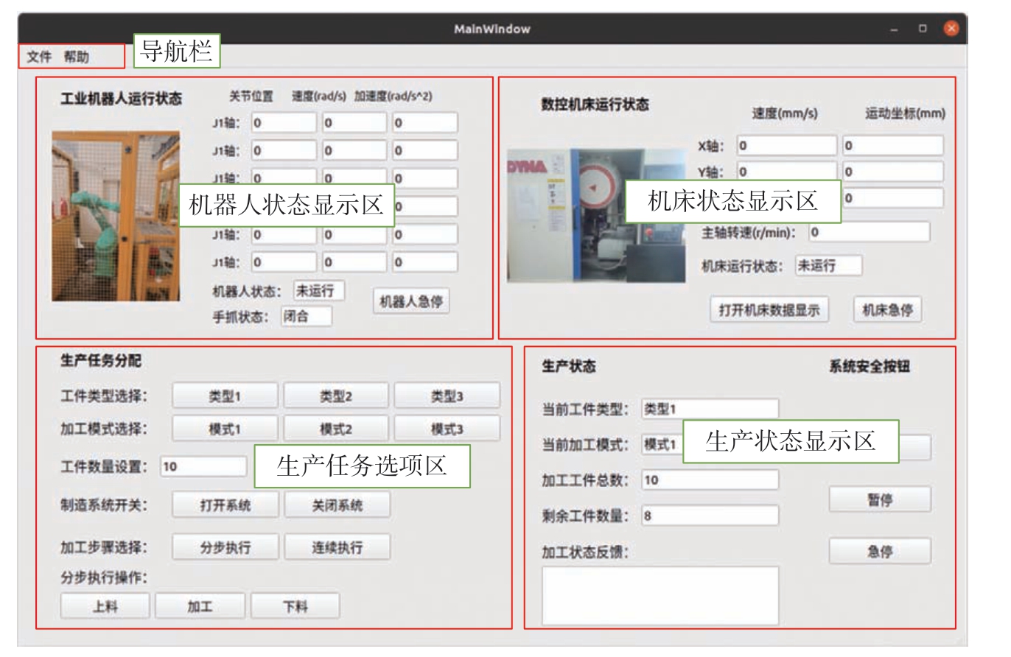The height and width of the screenshot is (657, 1011).
Task: Select workpiece 类型2
Action: coord(336,396)
